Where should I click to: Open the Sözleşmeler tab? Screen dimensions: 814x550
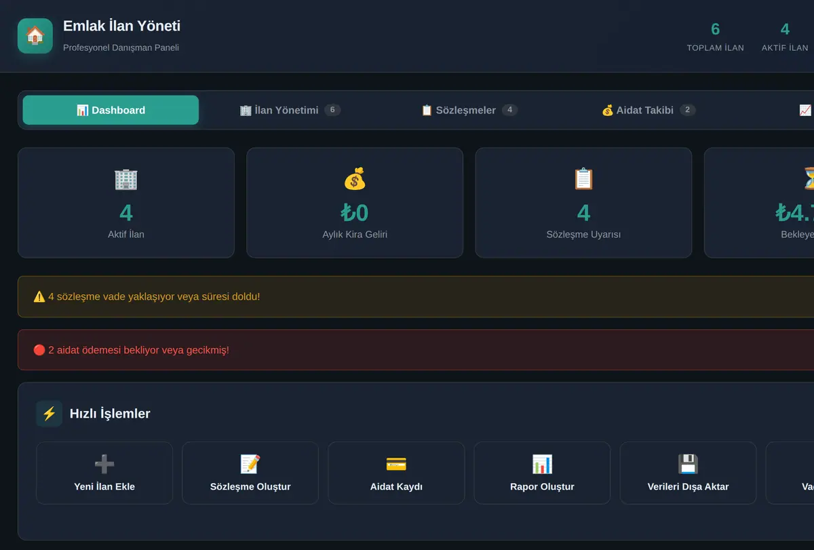pos(469,110)
